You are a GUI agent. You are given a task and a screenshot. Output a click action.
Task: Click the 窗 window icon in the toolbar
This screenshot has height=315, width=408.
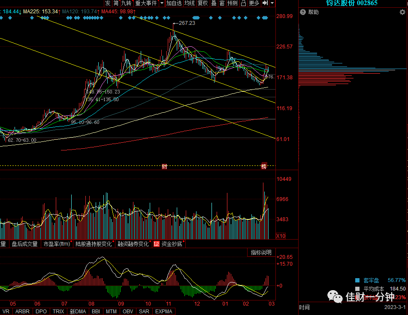coord(222,3)
